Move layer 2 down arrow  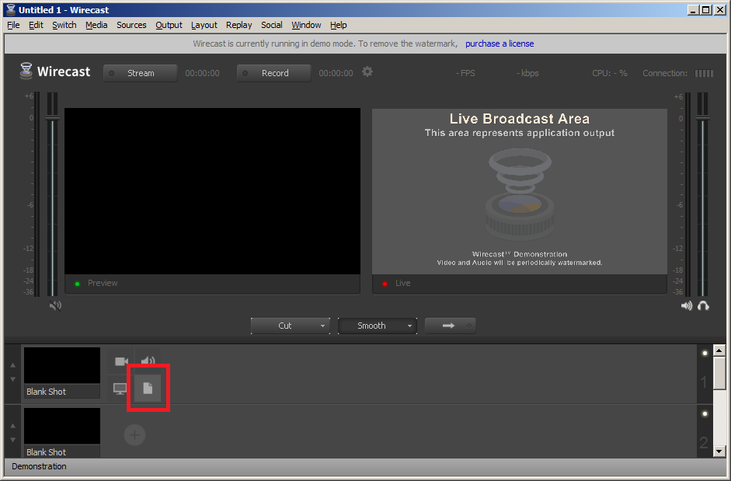coord(13,440)
